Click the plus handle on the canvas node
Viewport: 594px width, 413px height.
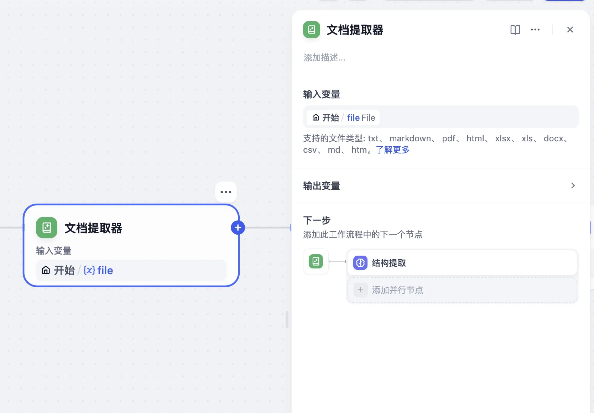pos(238,228)
